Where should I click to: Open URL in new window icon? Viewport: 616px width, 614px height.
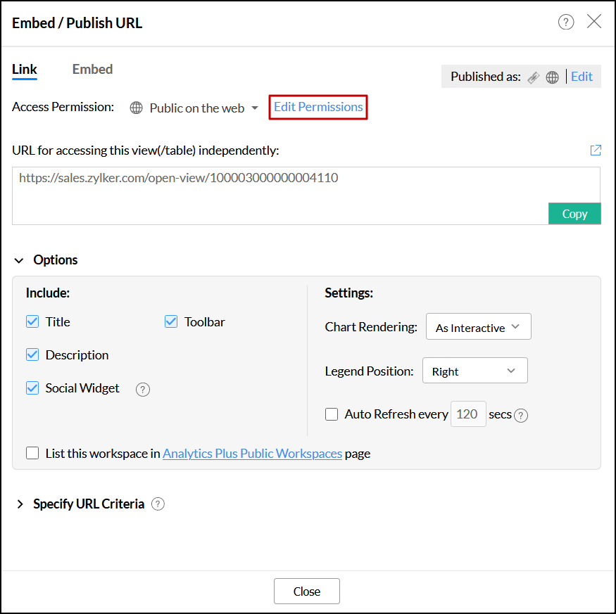596,150
